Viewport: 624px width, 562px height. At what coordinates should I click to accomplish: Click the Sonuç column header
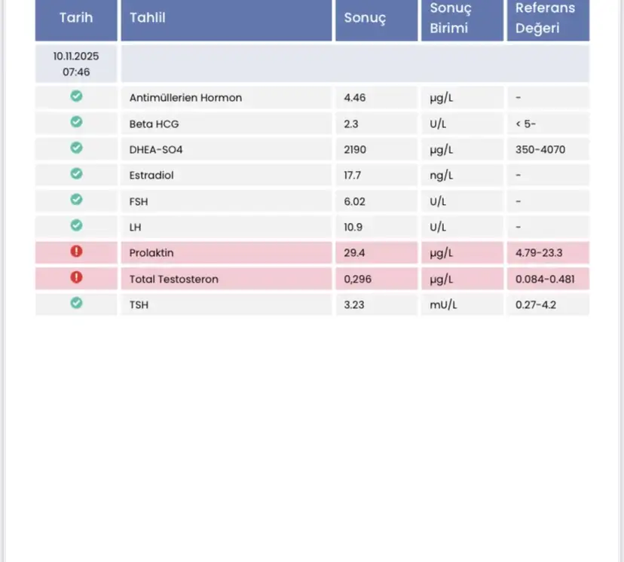[x=365, y=18]
